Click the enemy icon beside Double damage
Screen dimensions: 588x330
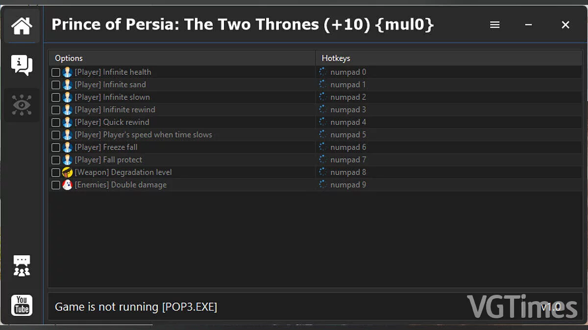tap(68, 185)
